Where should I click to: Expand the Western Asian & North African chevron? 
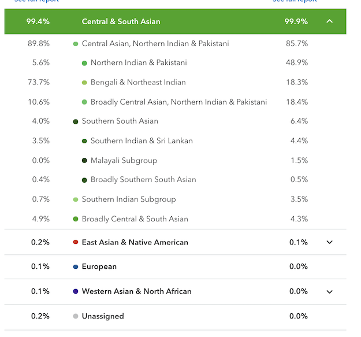point(330,291)
